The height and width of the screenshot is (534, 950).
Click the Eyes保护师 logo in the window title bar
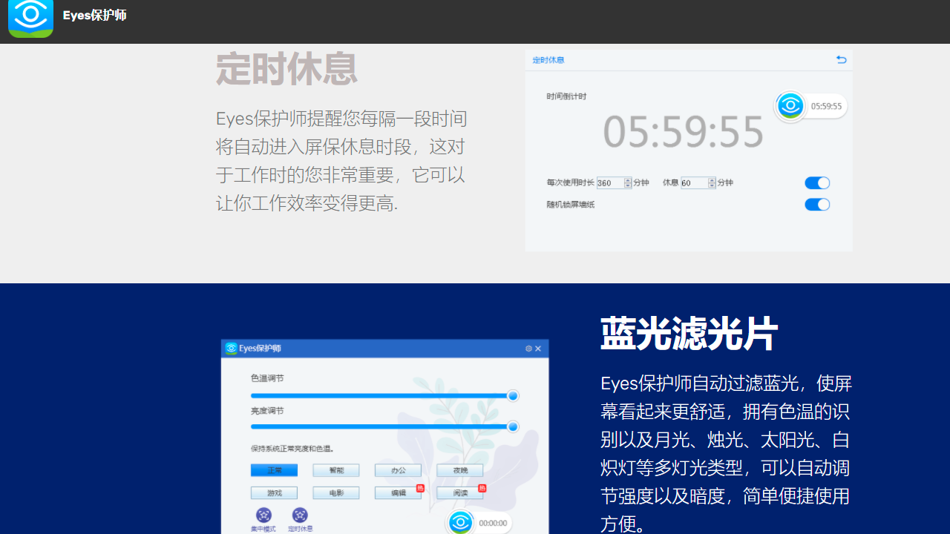point(231,347)
